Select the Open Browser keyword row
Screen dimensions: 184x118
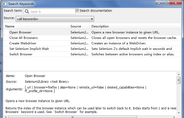(x=92, y=32)
